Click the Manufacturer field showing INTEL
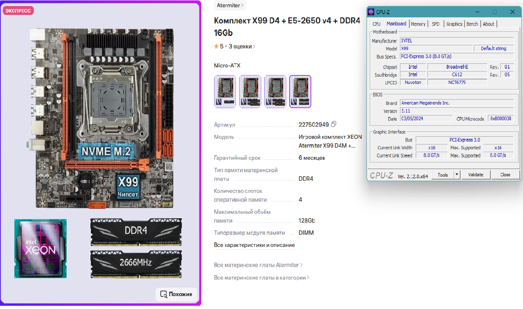 [x=456, y=41]
